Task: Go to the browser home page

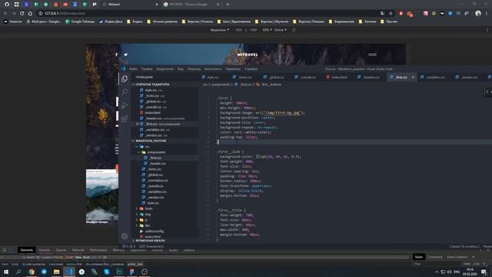Action: click(x=30, y=14)
